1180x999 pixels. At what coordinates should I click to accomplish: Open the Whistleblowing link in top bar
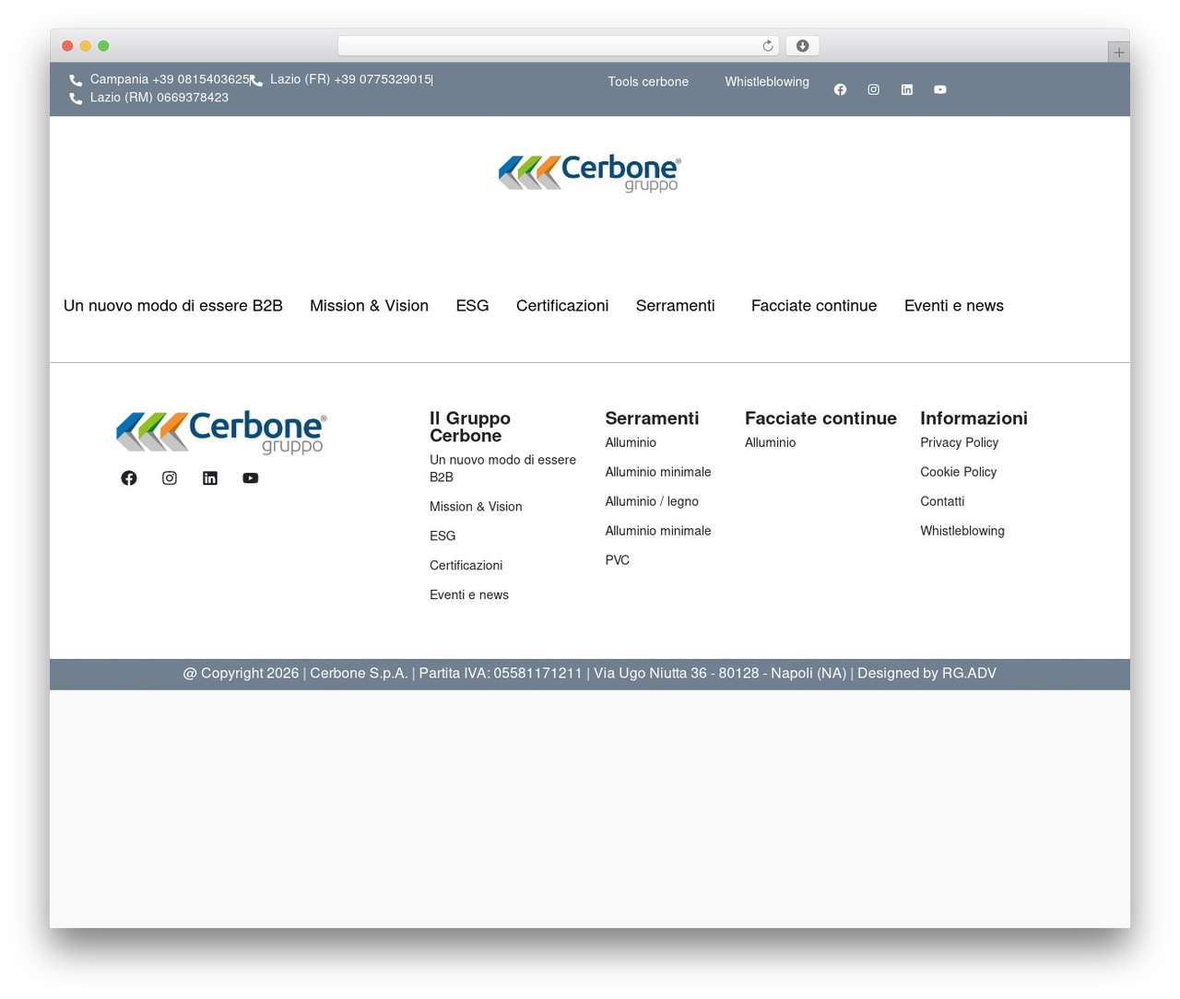pyautogui.click(x=767, y=82)
